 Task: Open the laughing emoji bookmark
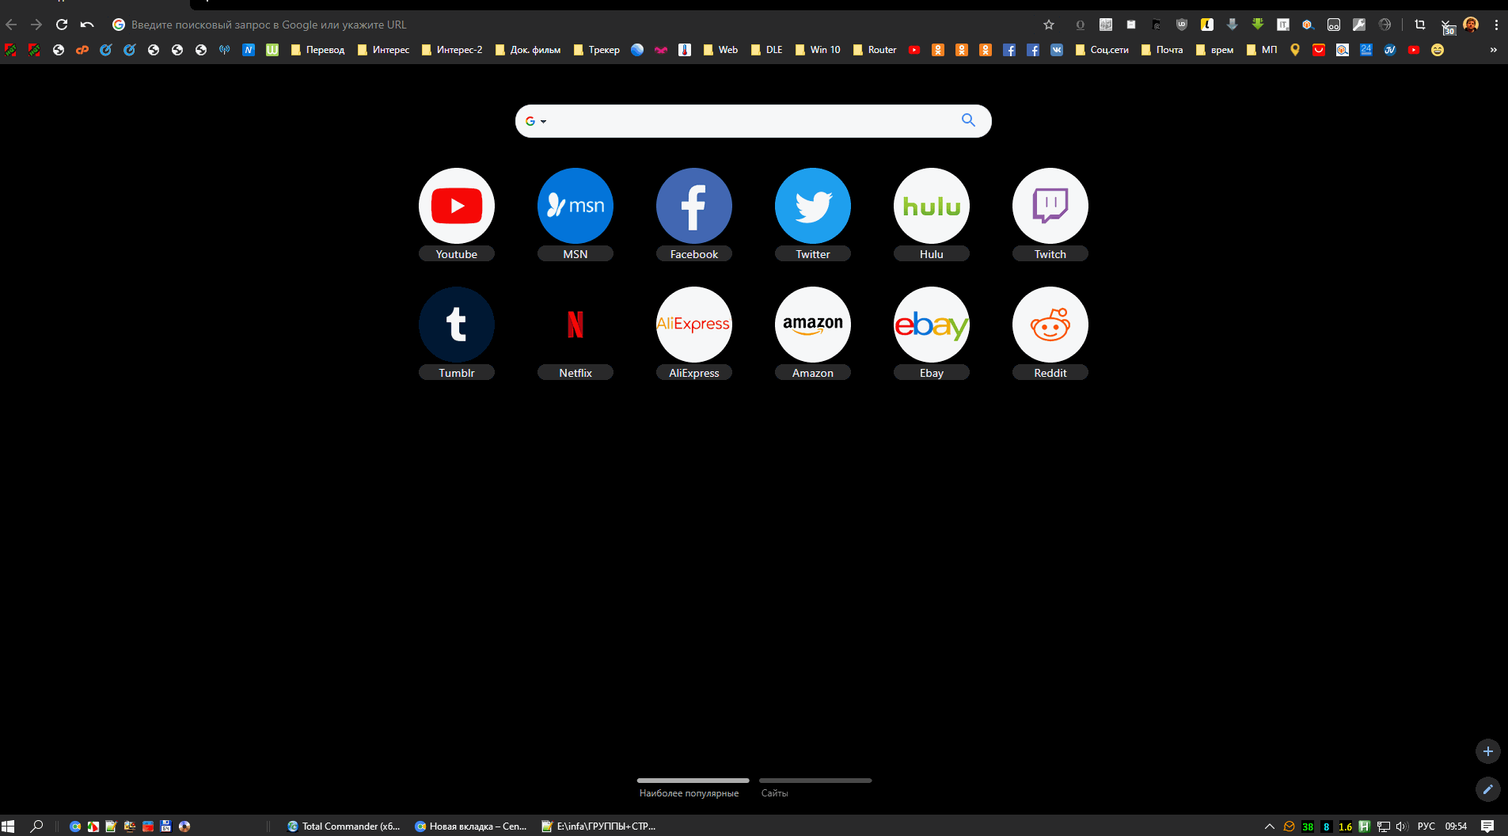(x=1438, y=50)
